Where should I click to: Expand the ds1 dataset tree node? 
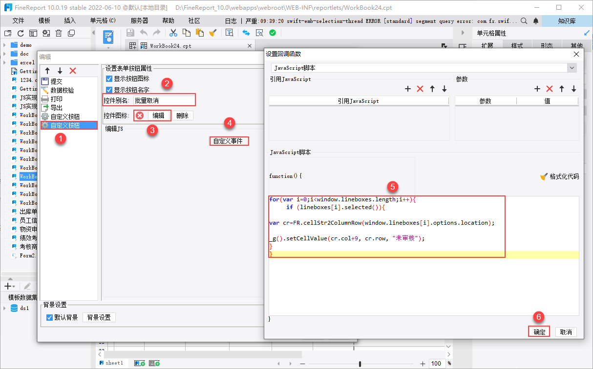(4, 308)
